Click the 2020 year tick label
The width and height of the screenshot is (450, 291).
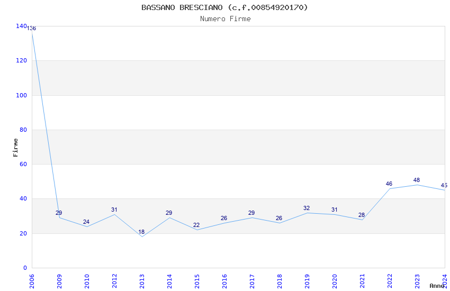click(335, 281)
